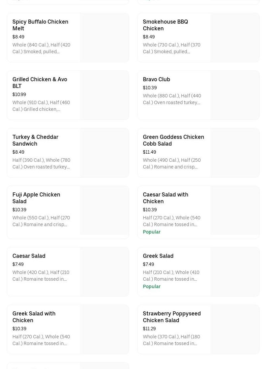Open the Caesar Salad with Chicken title
The height and width of the screenshot is (369, 271).
coord(165,198)
